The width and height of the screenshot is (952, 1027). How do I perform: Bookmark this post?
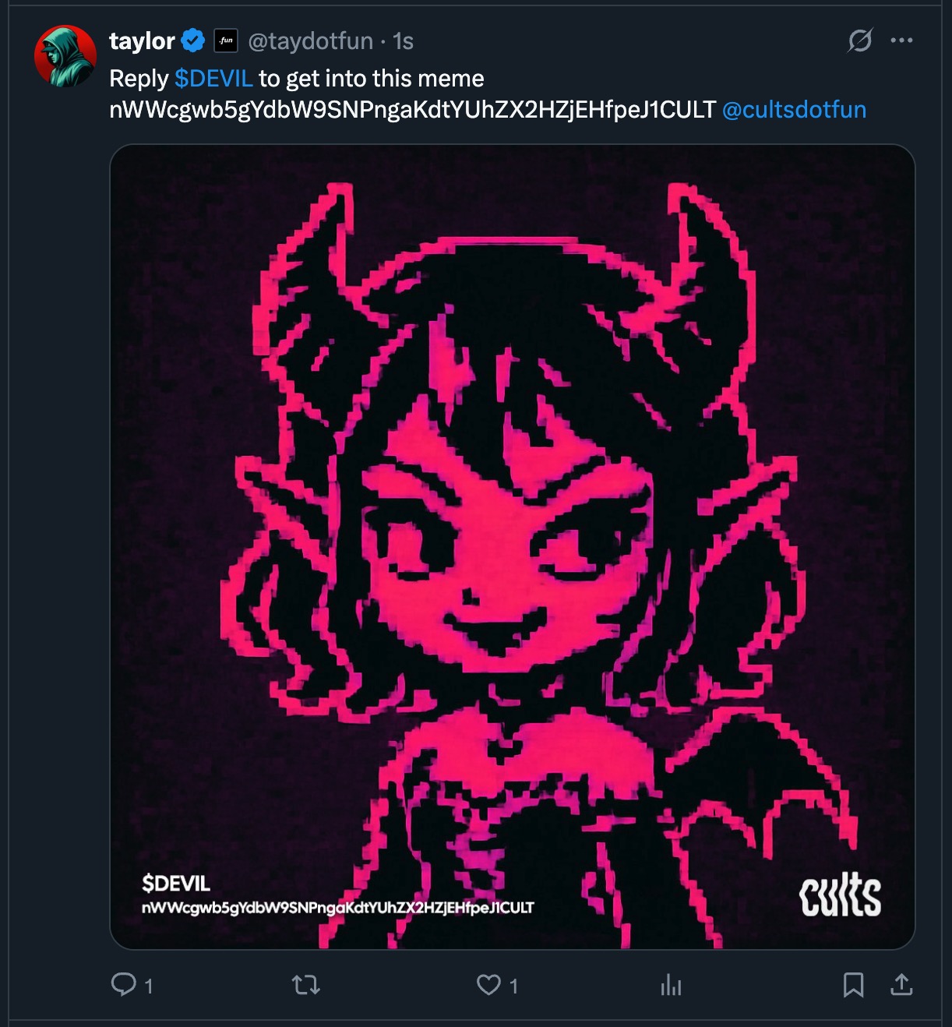[x=853, y=986]
